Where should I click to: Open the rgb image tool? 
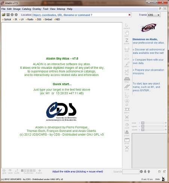(127, 103)
